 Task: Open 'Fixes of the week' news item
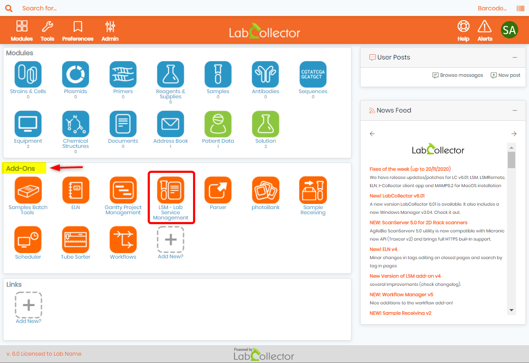[x=410, y=169]
